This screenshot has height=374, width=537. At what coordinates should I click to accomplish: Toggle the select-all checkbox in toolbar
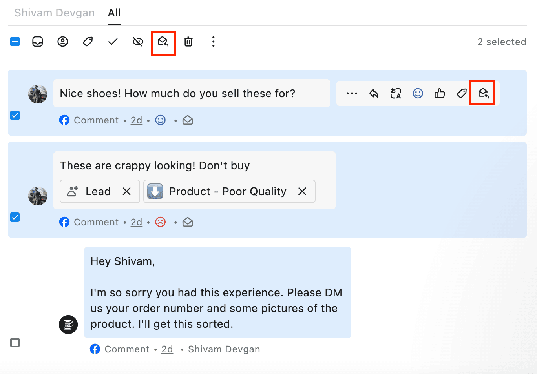pyautogui.click(x=15, y=42)
